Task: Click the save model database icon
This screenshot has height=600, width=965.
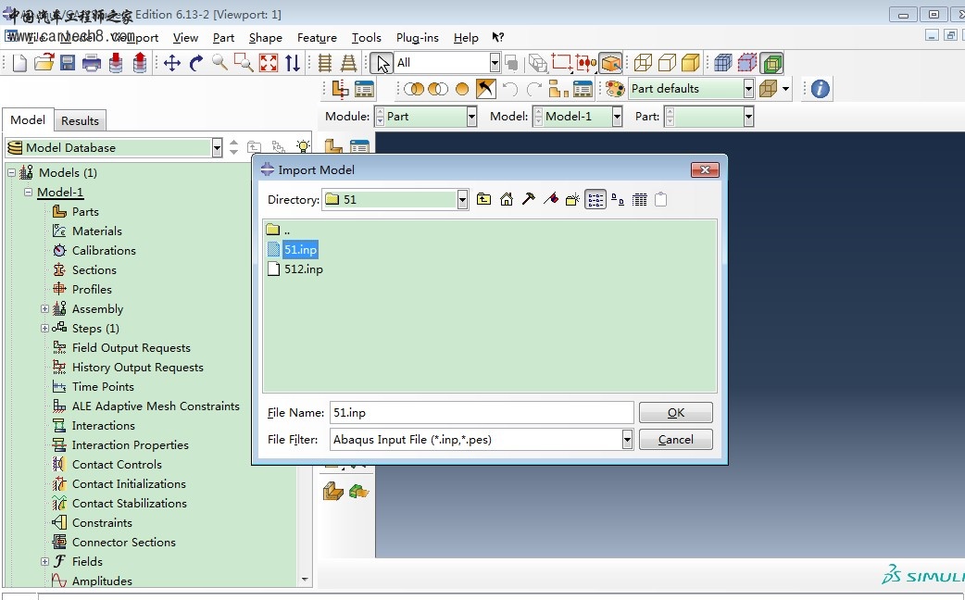Action: [x=68, y=63]
